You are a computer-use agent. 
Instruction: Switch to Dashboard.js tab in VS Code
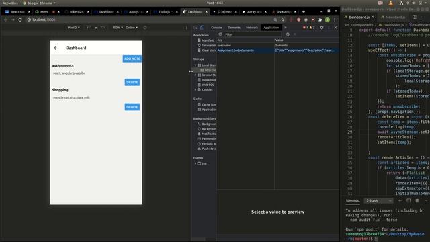359,17
